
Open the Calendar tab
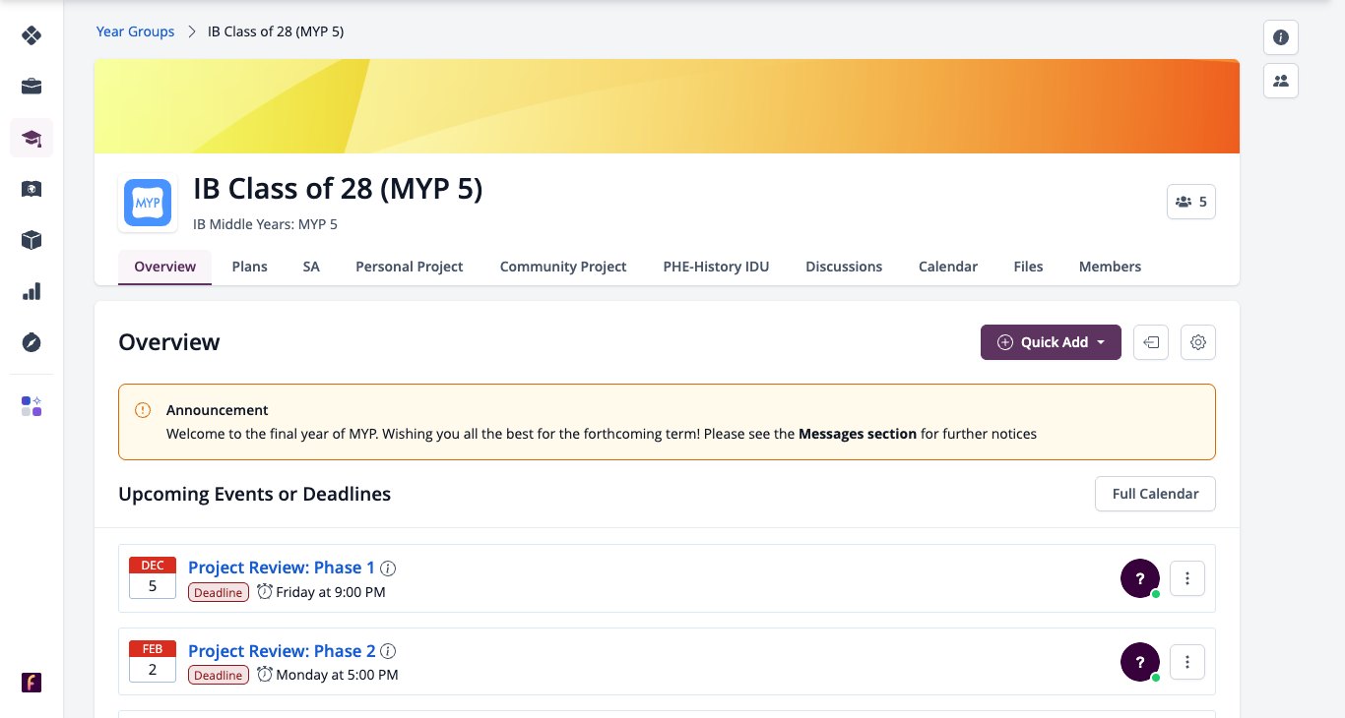pos(948,267)
